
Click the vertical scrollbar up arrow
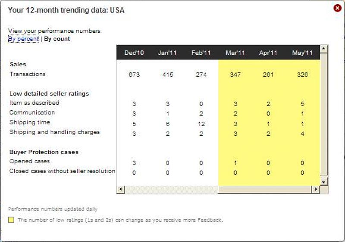[x=323, y=49]
